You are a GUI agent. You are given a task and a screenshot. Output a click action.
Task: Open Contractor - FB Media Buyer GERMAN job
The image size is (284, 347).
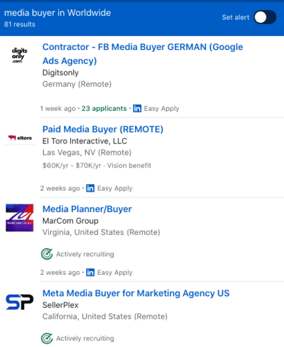[142, 54]
